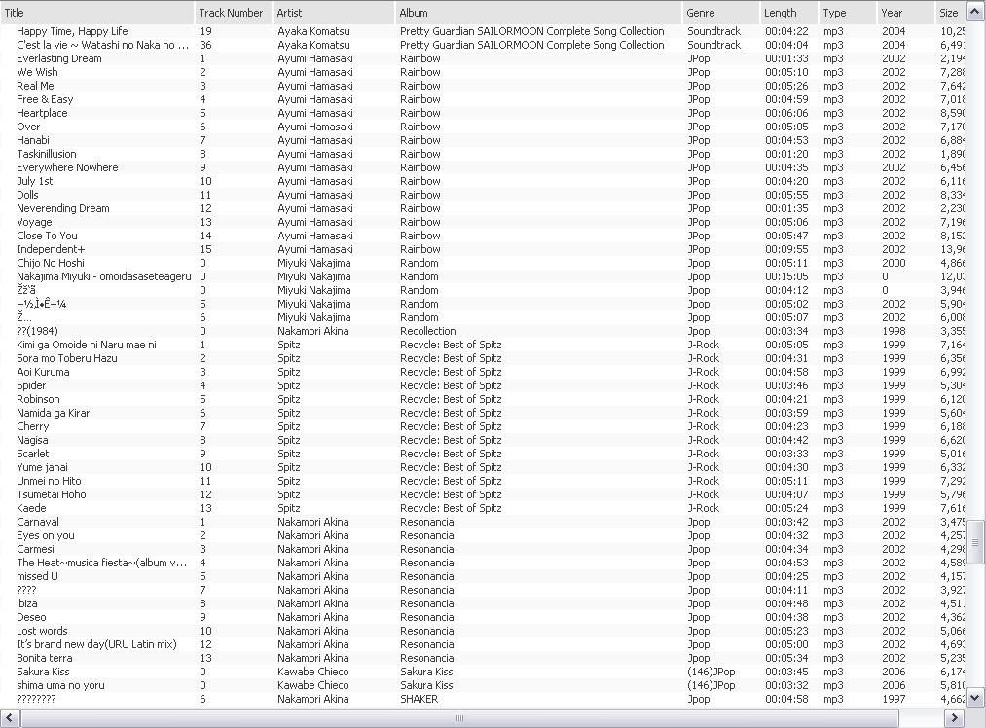Select the track 'Heartplace'

pyautogui.click(x=42, y=113)
